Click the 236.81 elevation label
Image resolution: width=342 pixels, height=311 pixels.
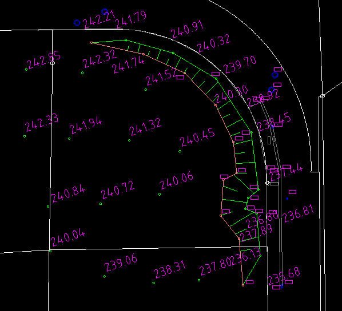point(299,214)
